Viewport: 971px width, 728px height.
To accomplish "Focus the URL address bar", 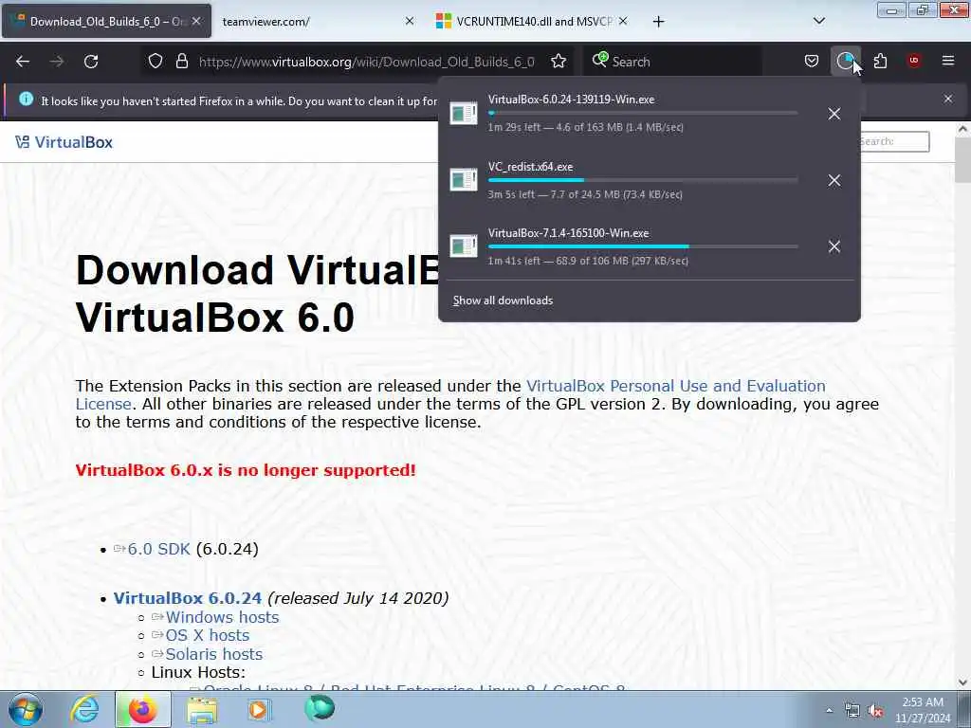I will coord(365,62).
